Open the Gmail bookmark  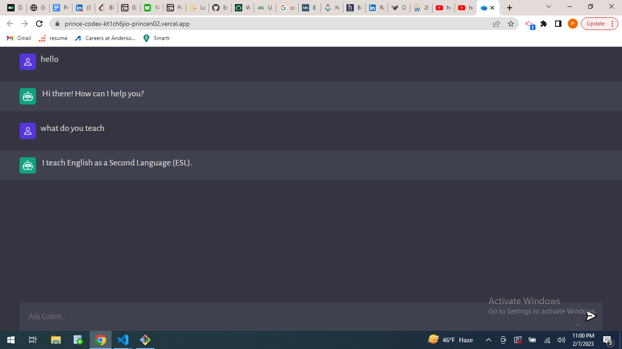[x=19, y=38]
